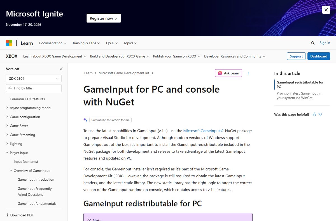Click Summarize this article for me

110,120
